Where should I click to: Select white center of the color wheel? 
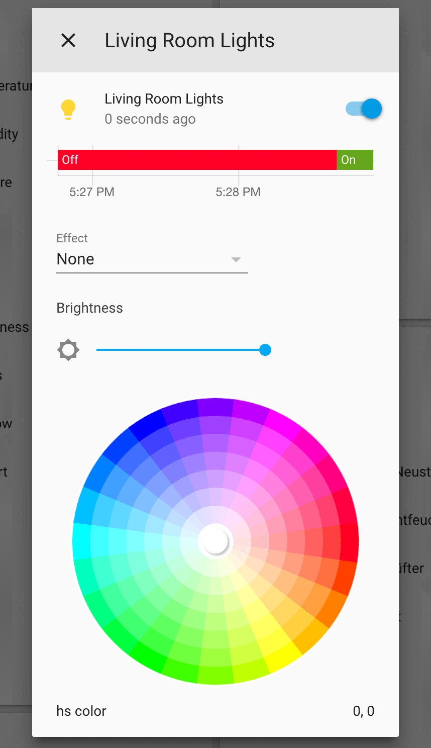click(215, 541)
